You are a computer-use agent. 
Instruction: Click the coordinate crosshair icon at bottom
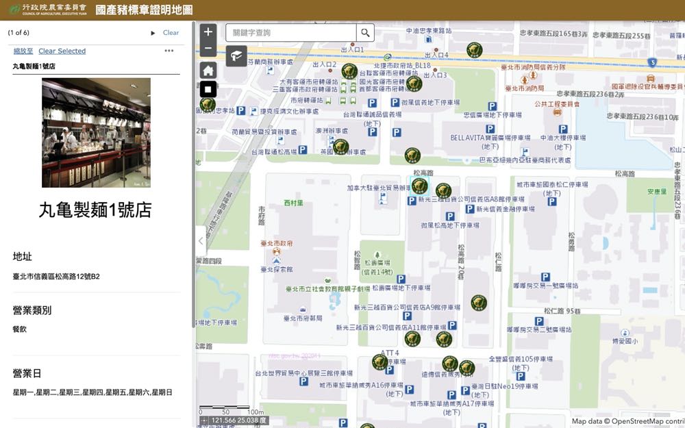coord(204,420)
